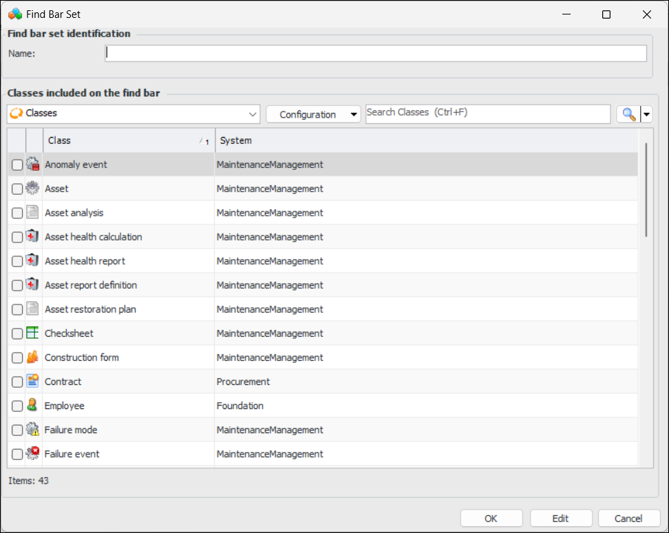Click the Anomaly event row icon
The image size is (669, 533).
pos(32,165)
